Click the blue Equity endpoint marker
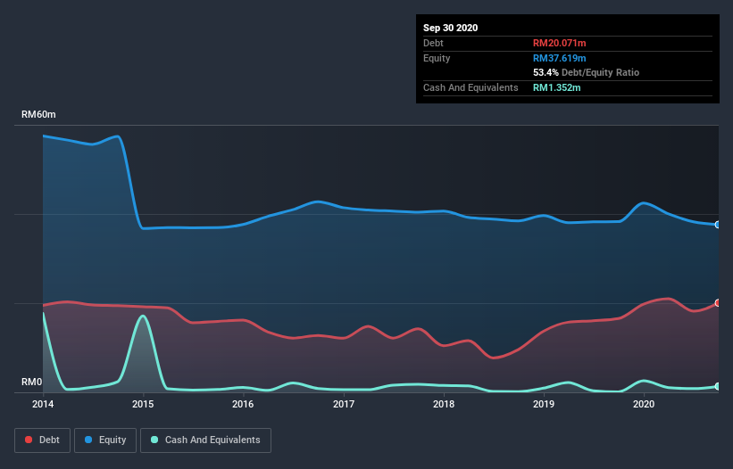The height and width of the screenshot is (469, 733). pyautogui.click(x=718, y=225)
